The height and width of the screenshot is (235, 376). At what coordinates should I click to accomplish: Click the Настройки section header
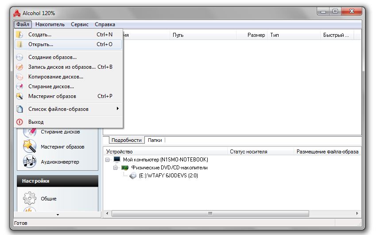(58, 181)
